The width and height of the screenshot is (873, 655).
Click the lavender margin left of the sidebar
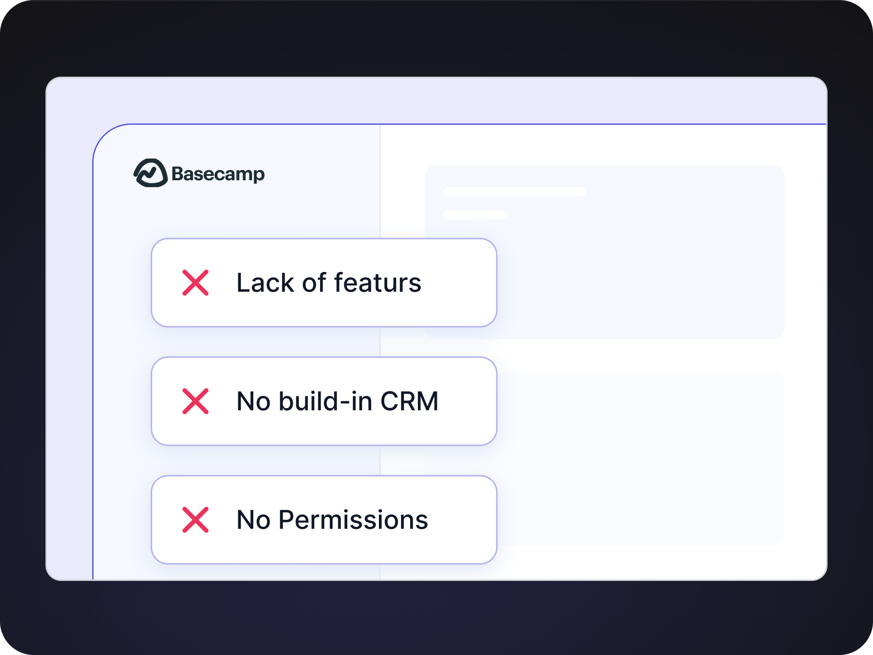(x=69, y=347)
